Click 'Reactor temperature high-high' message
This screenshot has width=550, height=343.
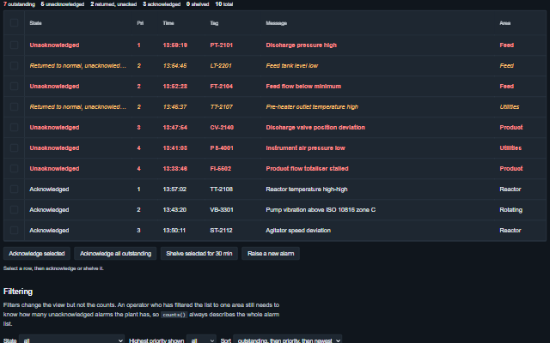(307, 189)
